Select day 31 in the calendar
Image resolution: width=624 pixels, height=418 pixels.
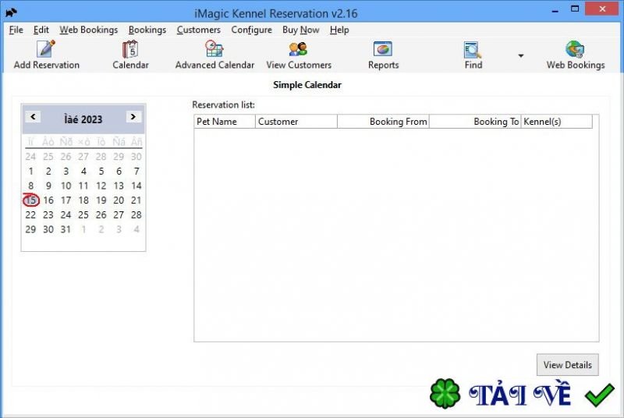click(x=66, y=229)
